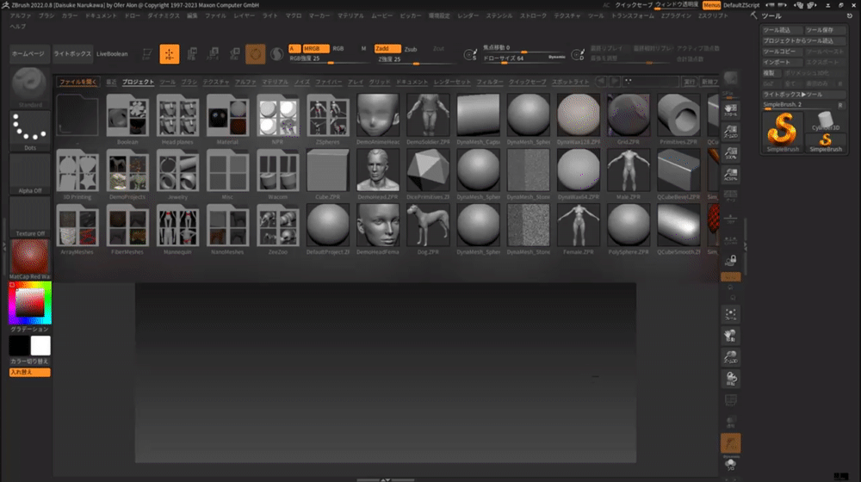The image size is (861, 482).
Task: Click the MatCap Red Wax material sphere
Action: [30, 256]
